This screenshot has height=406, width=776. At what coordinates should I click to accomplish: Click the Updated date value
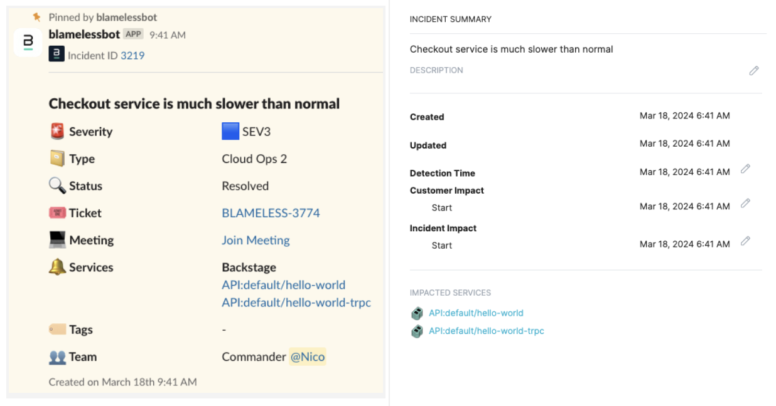[x=685, y=143]
